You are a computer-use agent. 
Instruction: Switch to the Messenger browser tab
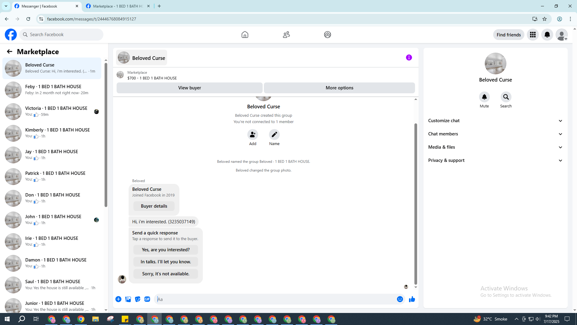pyautogui.click(x=47, y=6)
